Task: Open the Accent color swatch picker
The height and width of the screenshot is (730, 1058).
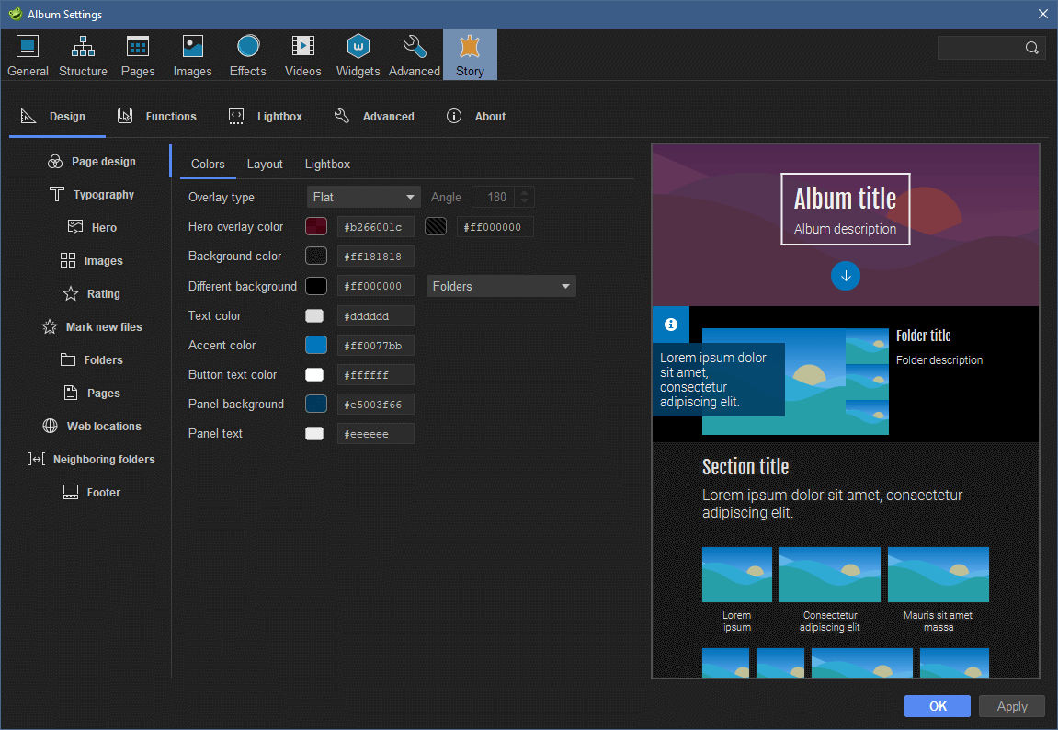Action: tap(315, 345)
